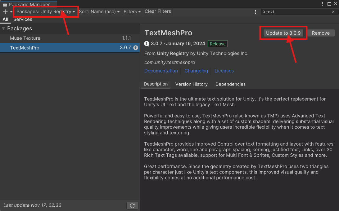The image size is (339, 211).
Task: Click the green Release tag
Action: pyautogui.click(x=218, y=44)
